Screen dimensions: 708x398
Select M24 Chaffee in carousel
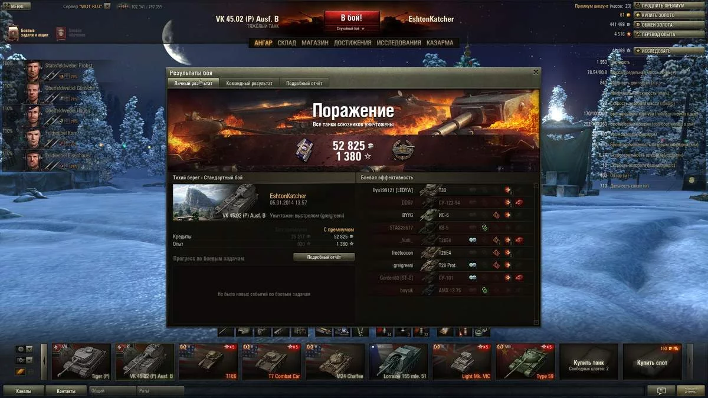335,361
